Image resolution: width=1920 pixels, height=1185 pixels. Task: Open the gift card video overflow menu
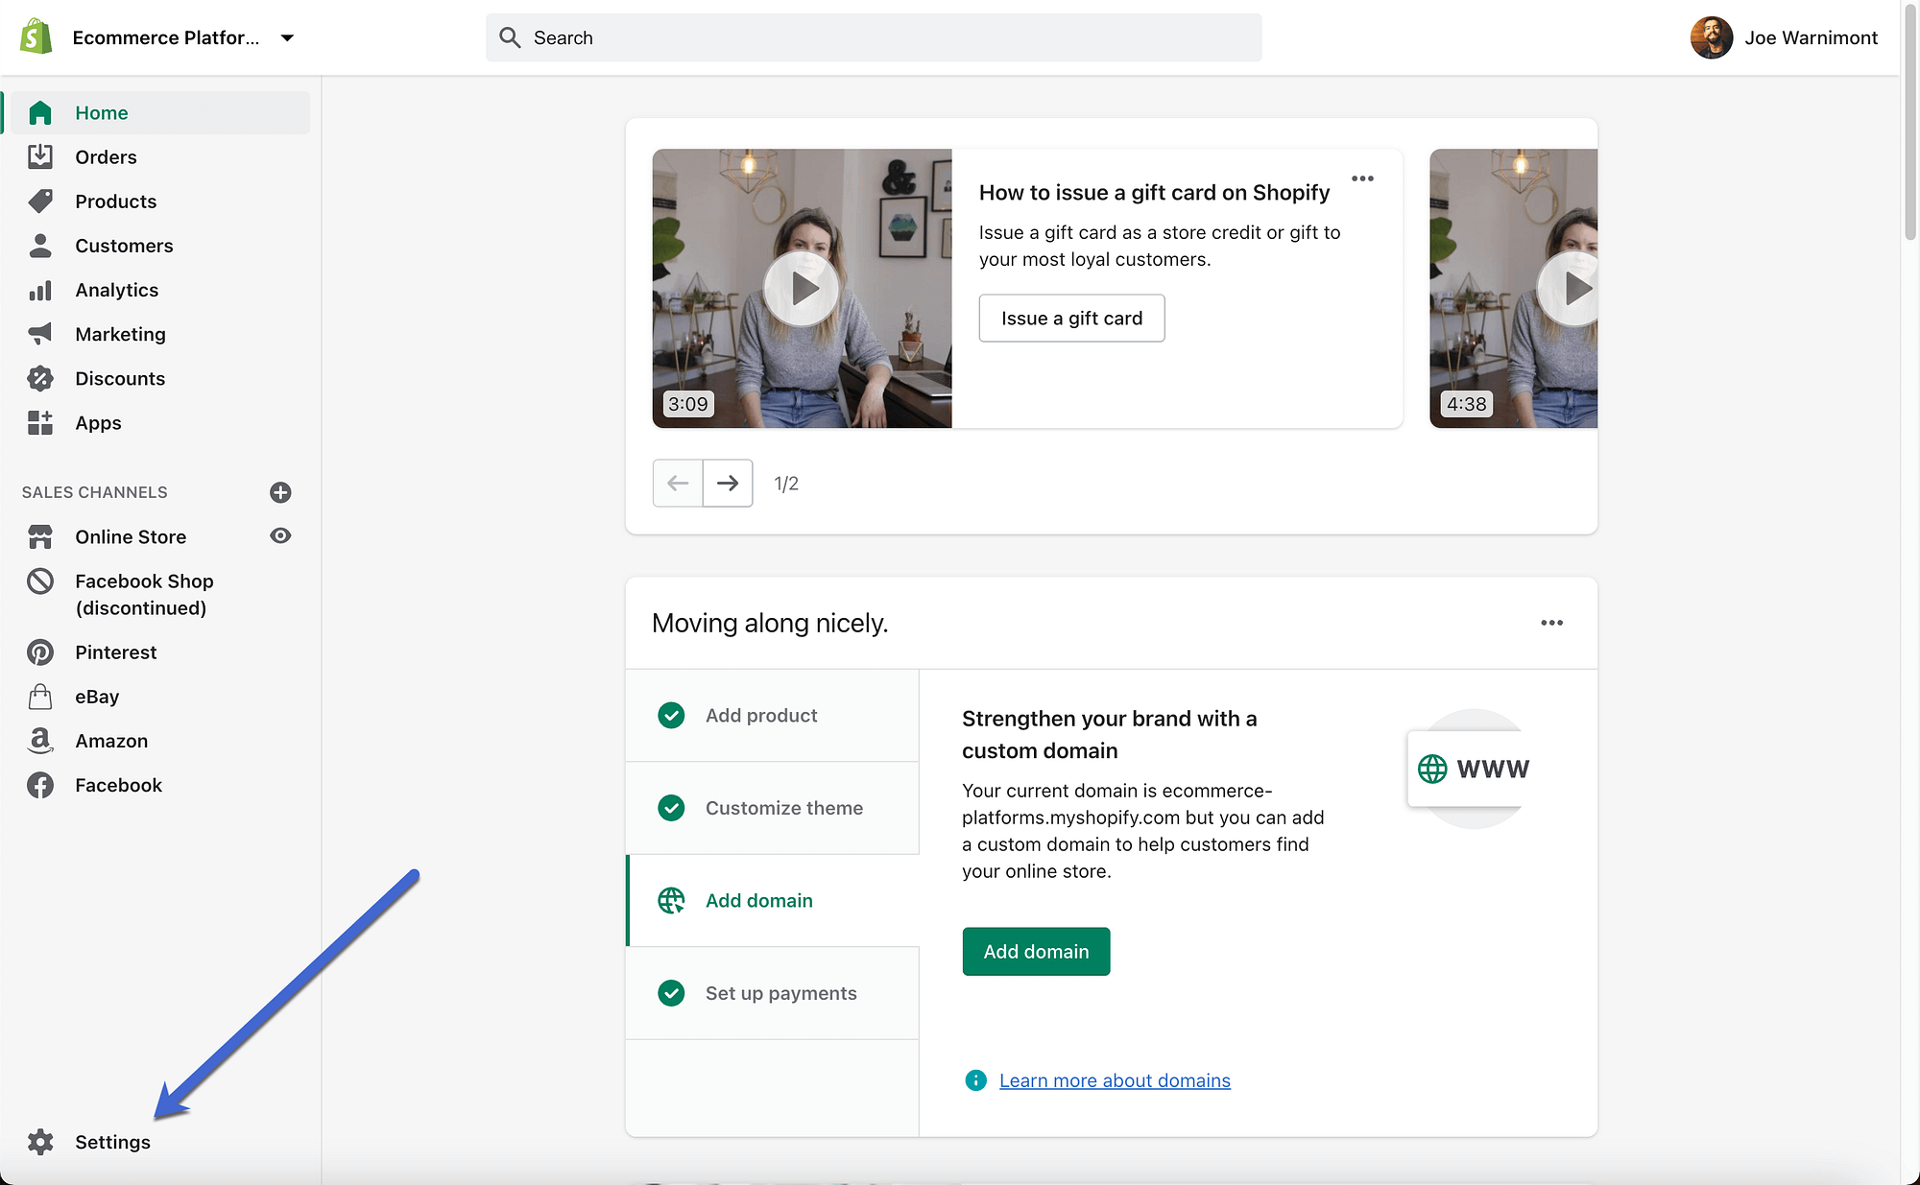click(x=1362, y=178)
